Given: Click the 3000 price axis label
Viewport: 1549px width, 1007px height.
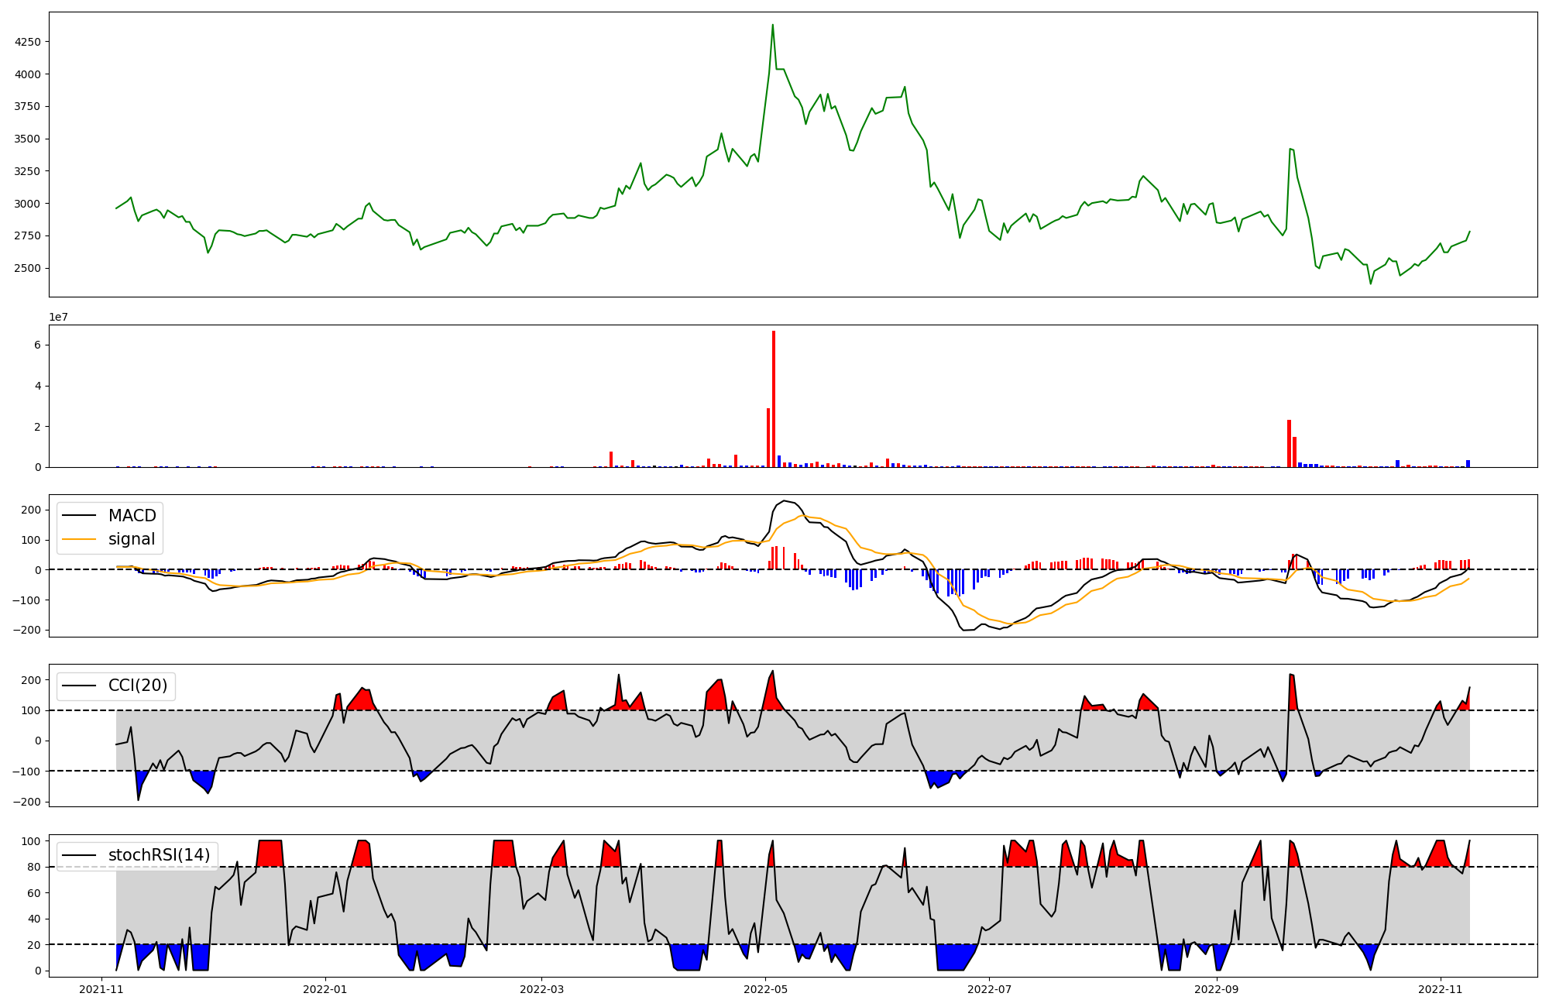Looking at the screenshot, I should point(28,204).
